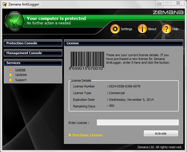The width and height of the screenshot is (187, 152).
Task: Click the expiration date Wednesday, November 5, 2014
Action: (131, 99)
